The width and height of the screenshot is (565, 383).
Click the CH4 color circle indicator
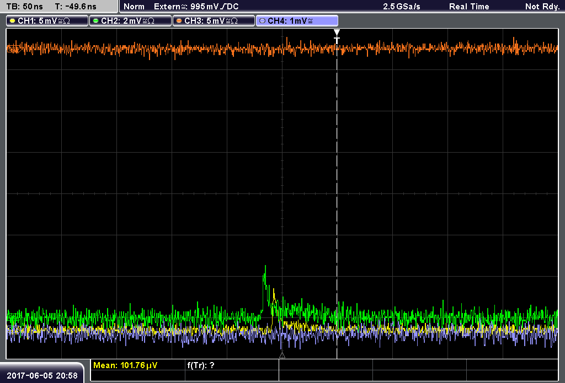[262, 21]
